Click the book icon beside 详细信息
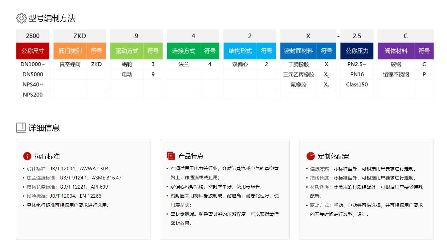 (x=21, y=128)
